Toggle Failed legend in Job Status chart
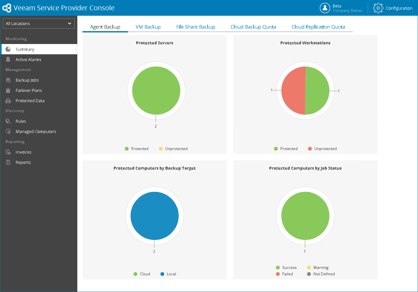The height and width of the screenshot is (292, 418). point(284,274)
